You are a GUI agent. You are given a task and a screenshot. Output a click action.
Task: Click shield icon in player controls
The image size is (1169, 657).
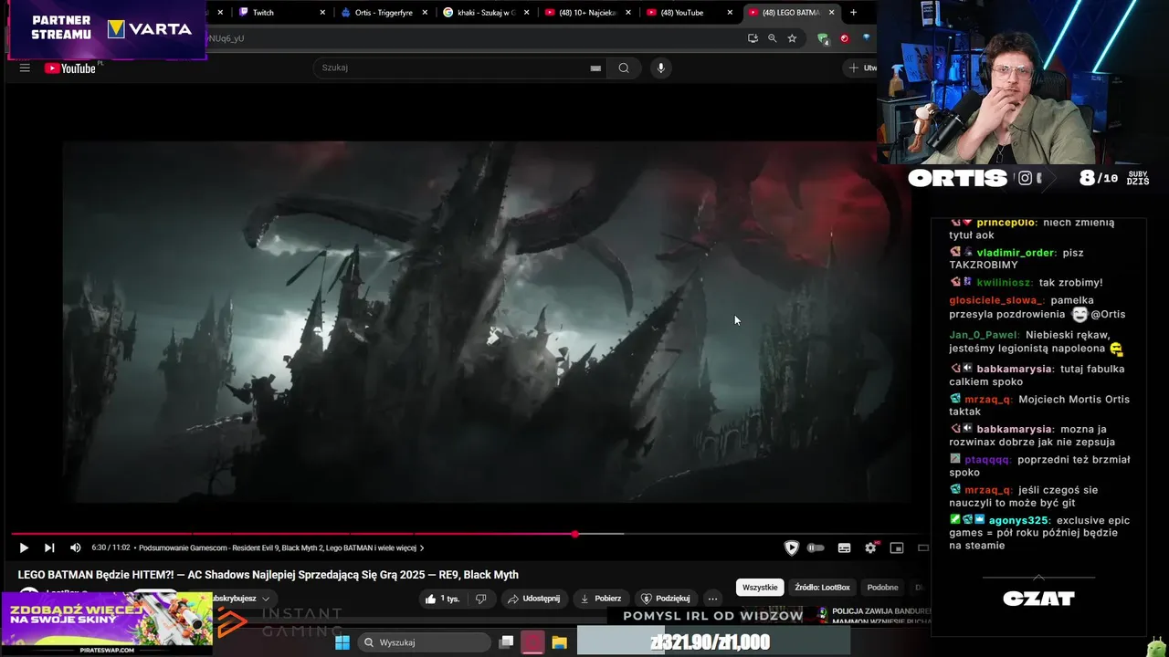click(x=792, y=547)
